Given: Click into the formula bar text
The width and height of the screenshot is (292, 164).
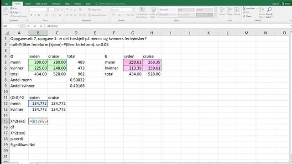Looking at the screenshot, I should point(52,26).
